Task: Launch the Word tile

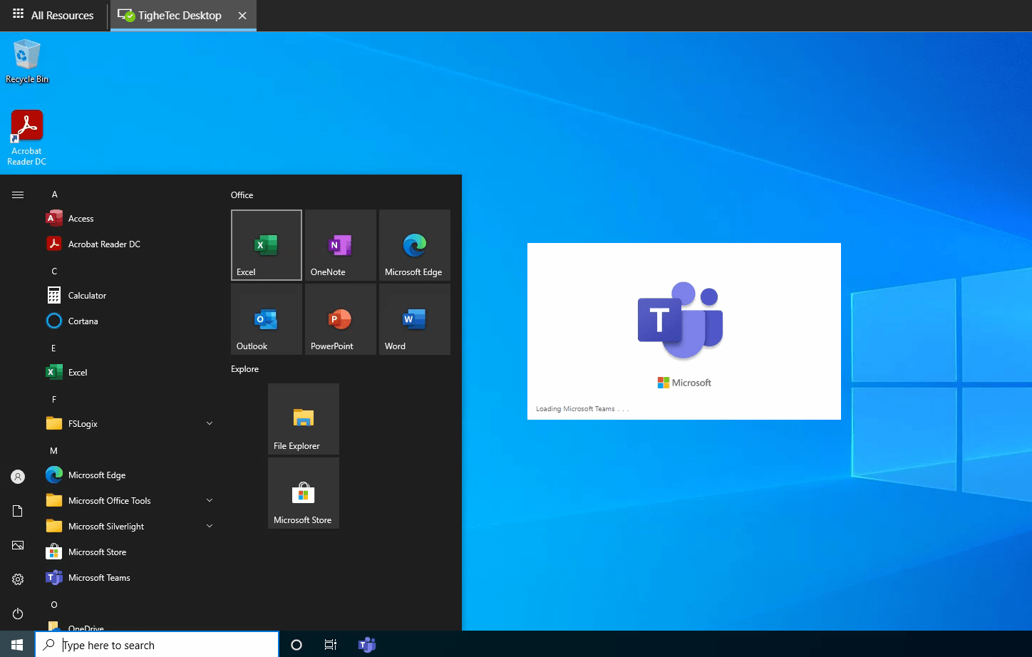Action: tap(415, 319)
